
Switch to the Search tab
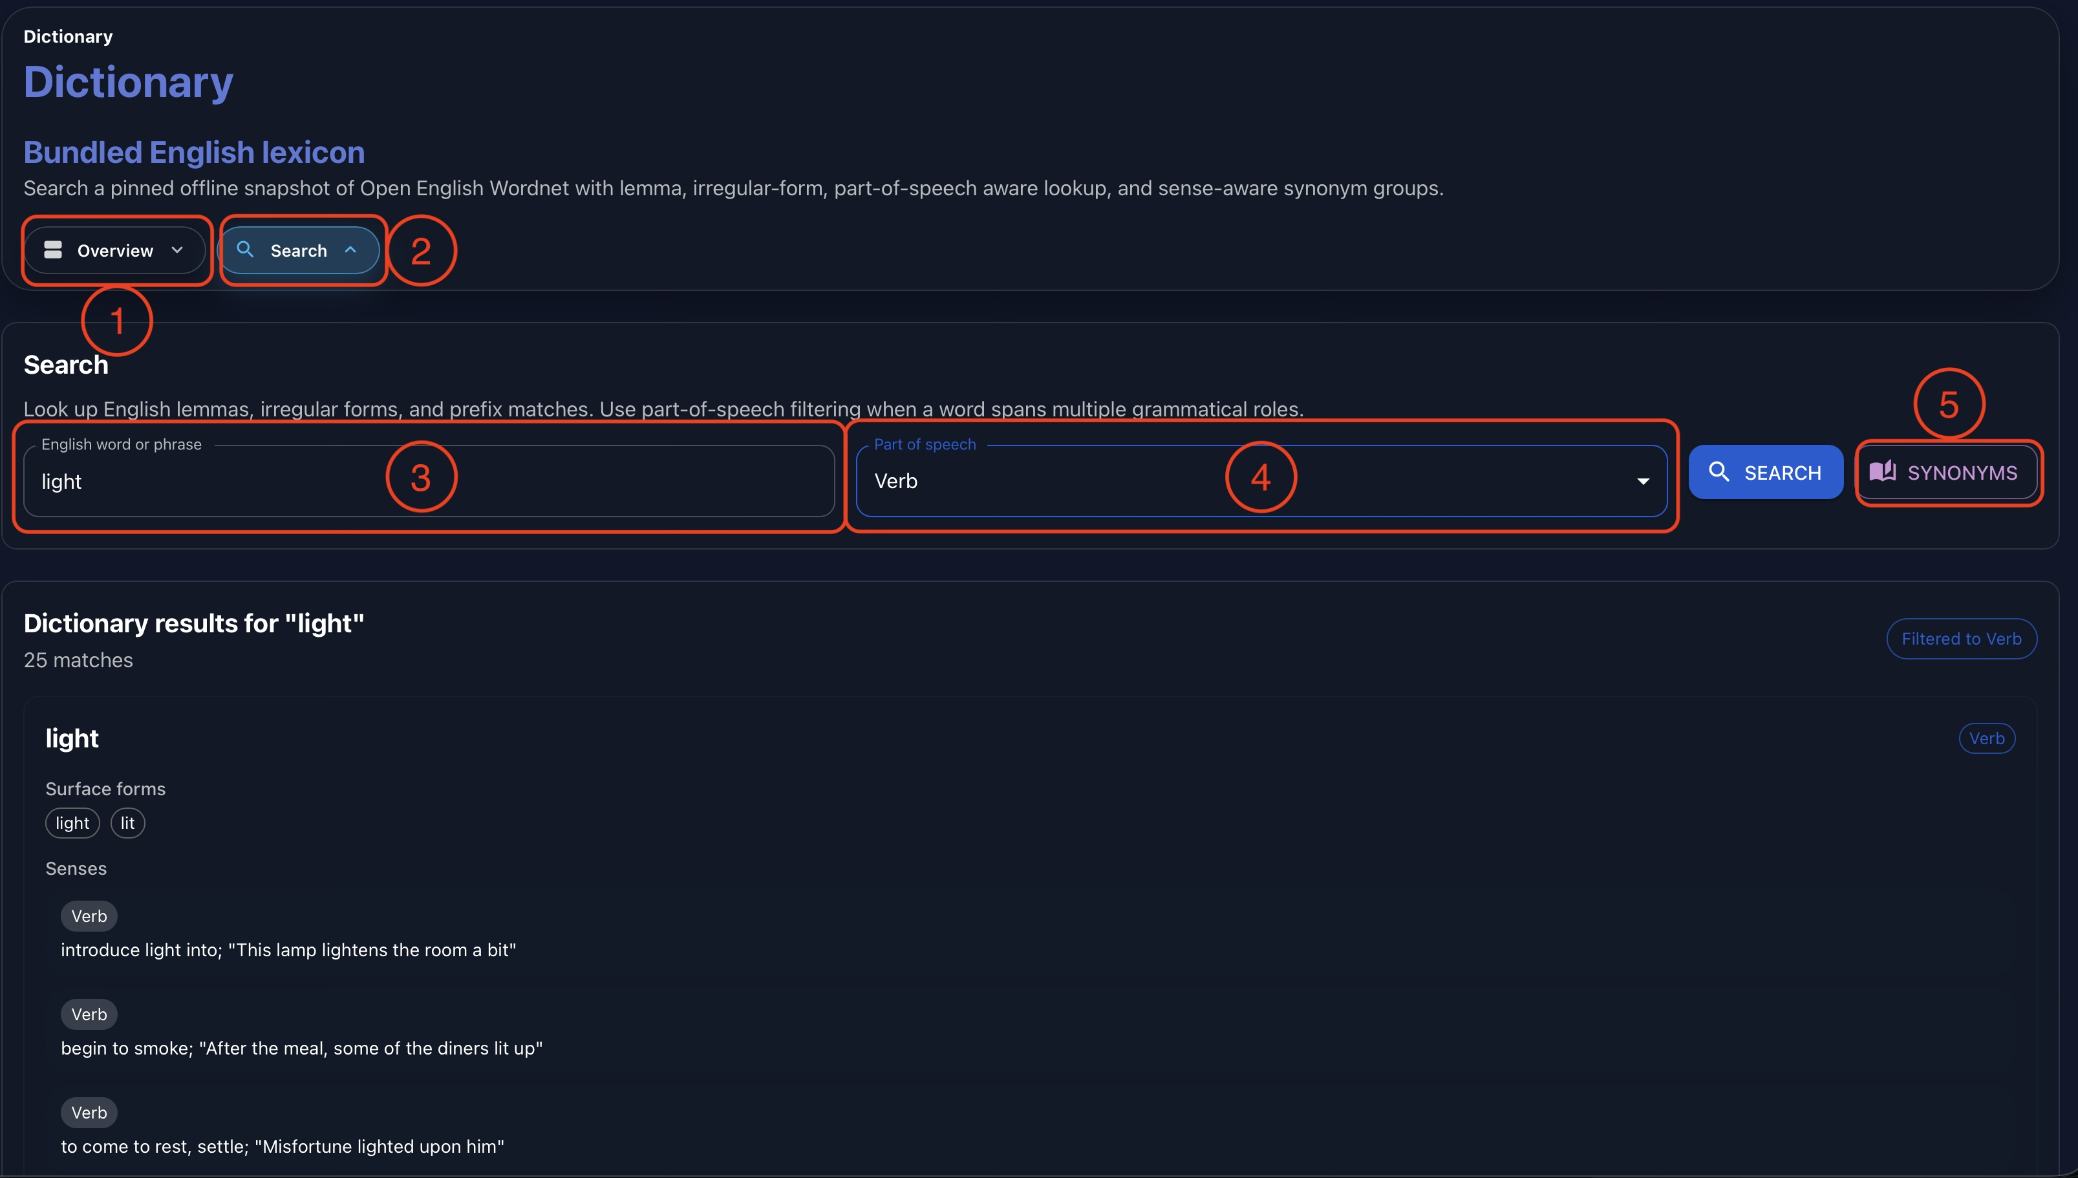(x=299, y=250)
